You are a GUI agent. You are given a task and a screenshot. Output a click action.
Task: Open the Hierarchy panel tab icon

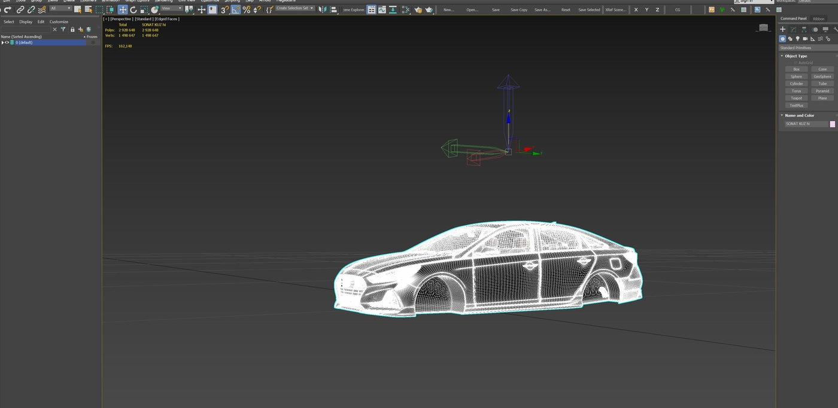(804, 29)
